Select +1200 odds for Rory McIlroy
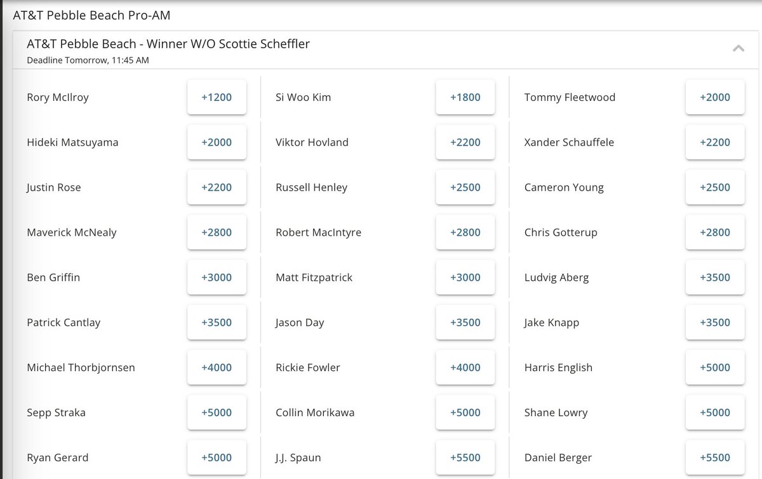Screen dimensions: 762x479 tap(217, 97)
